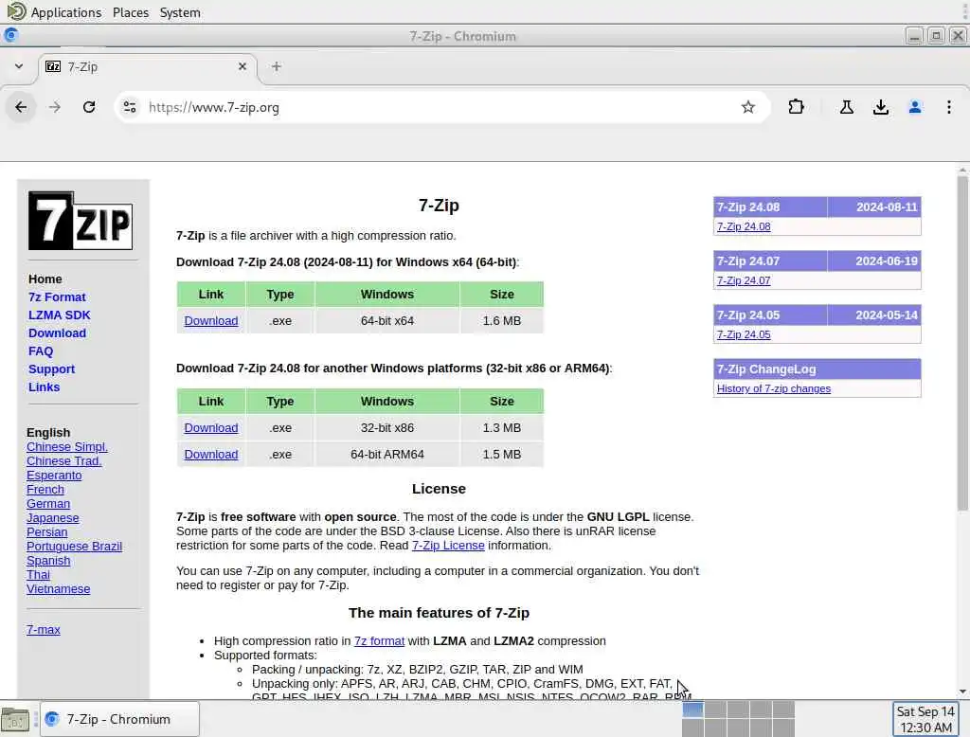Open 7-Zip 24.07 news link
The height and width of the screenshot is (737, 970).
744,280
